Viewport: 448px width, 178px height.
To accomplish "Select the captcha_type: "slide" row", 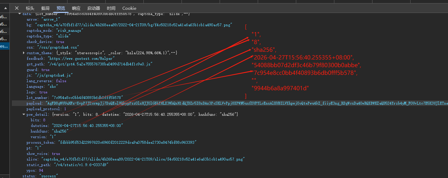I will (x=48, y=36).
